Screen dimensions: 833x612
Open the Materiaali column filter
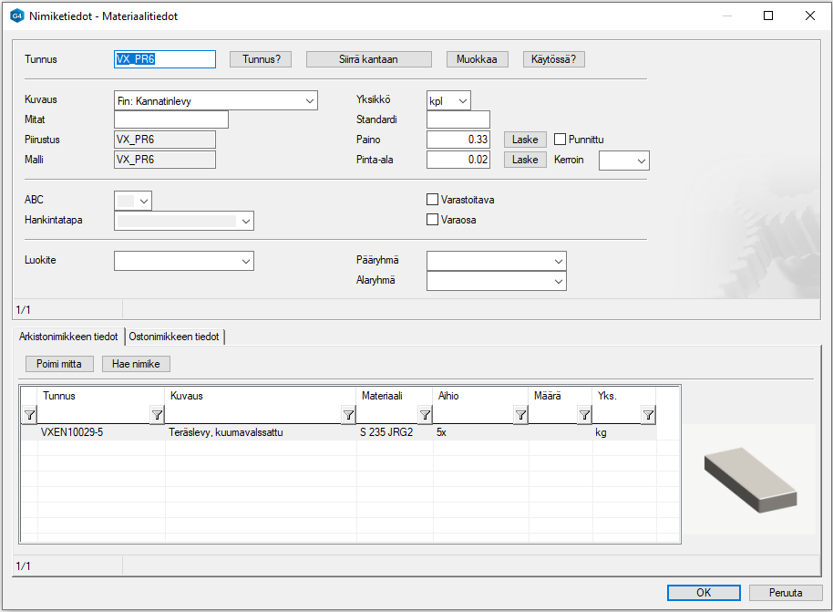click(x=425, y=416)
